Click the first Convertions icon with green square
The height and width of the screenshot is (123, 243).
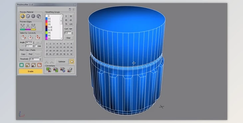49,70
